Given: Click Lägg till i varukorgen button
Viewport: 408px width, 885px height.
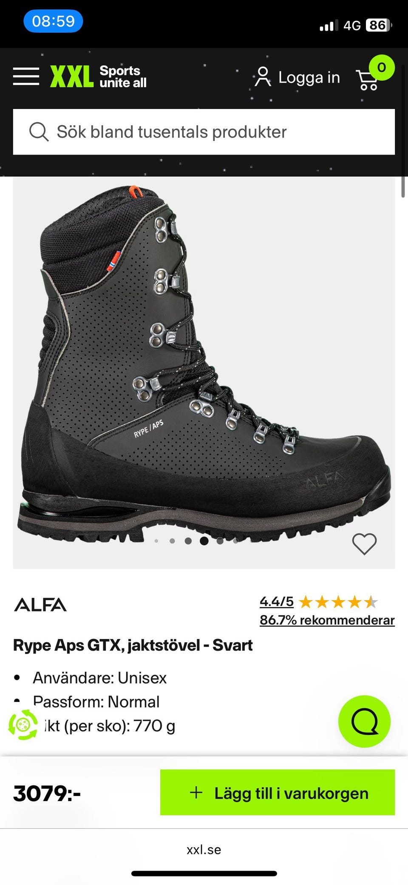Looking at the screenshot, I should point(278,793).
